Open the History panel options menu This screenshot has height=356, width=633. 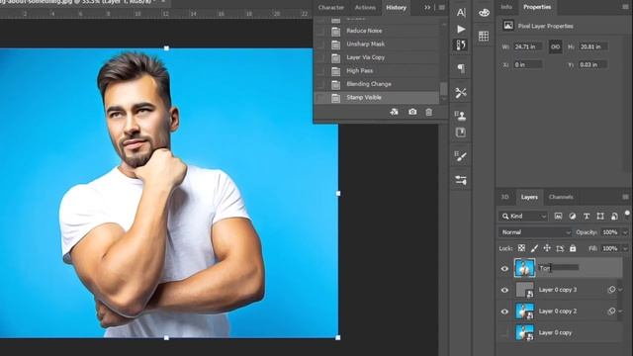442,7
